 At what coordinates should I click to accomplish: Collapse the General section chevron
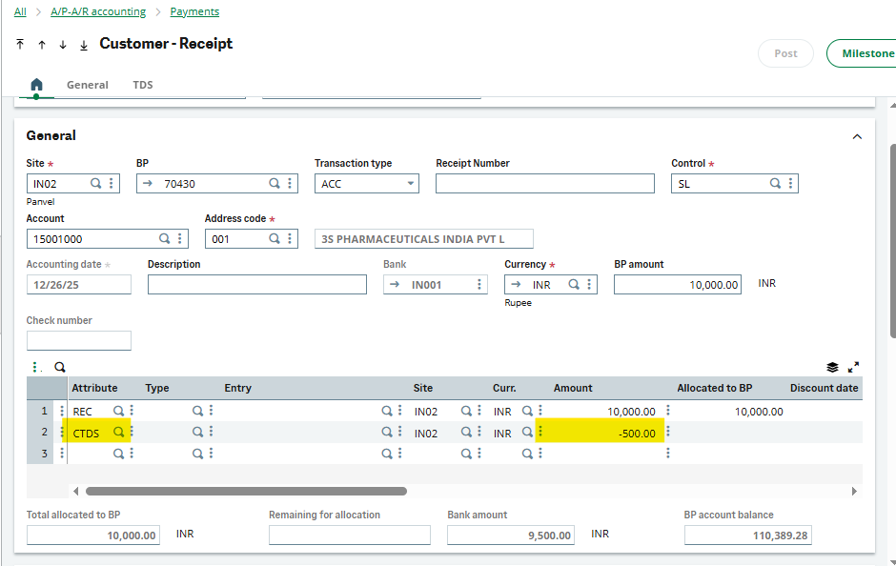[x=857, y=135]
